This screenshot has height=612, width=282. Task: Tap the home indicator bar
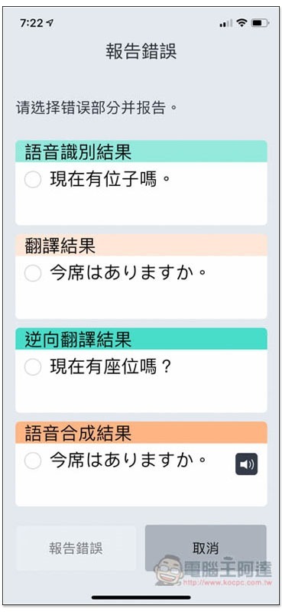coord(141,597)
